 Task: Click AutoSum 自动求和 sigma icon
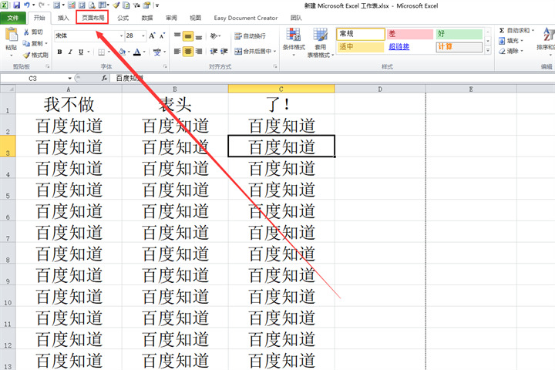[502, 31]
